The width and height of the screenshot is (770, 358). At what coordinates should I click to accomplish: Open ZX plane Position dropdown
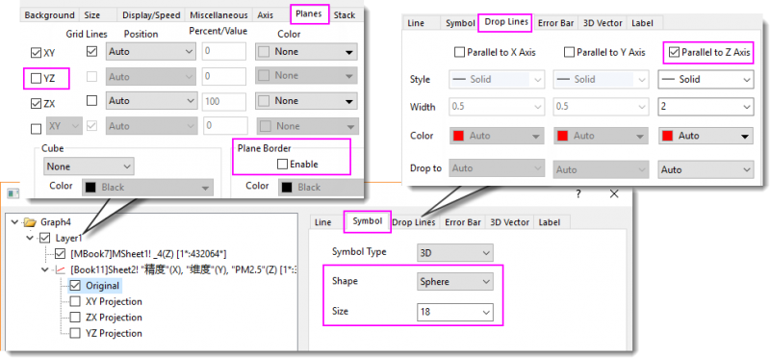(151, 101)
